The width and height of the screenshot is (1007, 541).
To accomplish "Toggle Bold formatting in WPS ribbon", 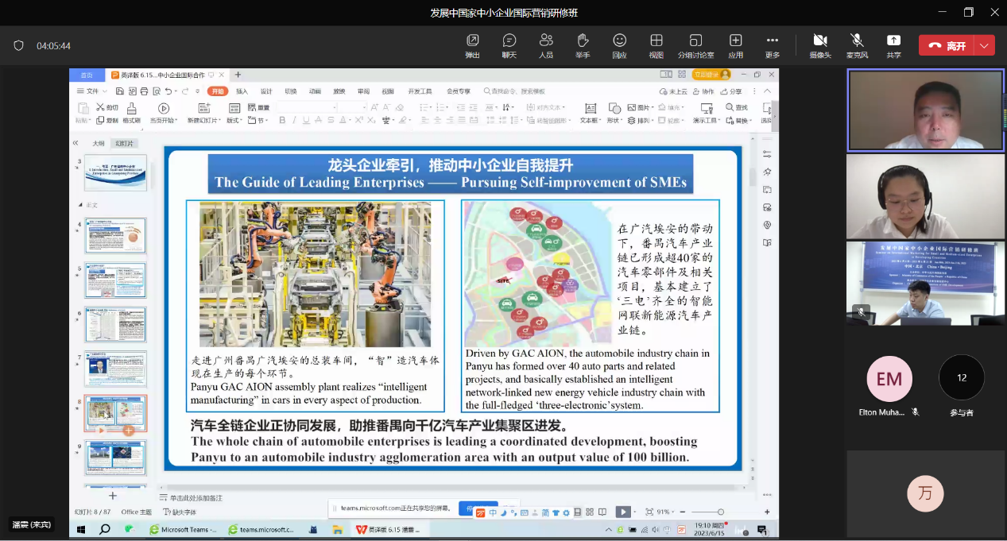I will [x=282, y=120].
